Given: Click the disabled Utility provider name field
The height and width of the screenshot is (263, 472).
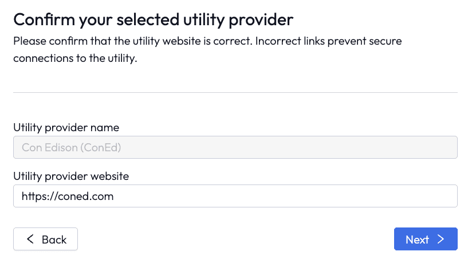Looking at the screenshot, I should [x=235, y=147].
